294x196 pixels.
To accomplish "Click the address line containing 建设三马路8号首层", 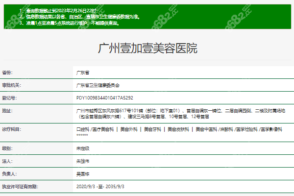I will pos(143,117).
